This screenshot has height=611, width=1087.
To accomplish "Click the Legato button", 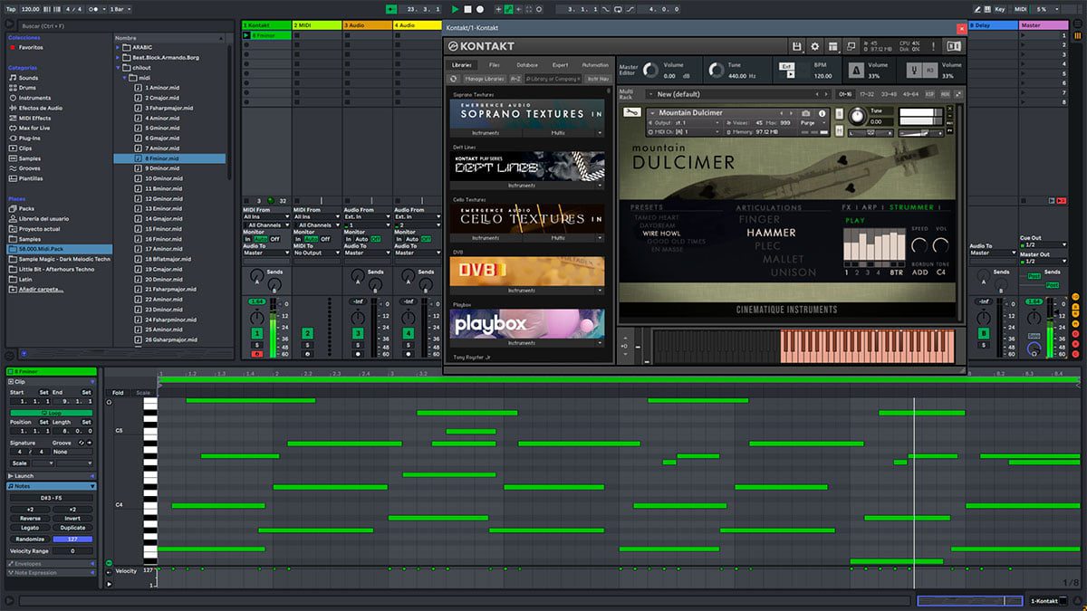I will (30, 528).
